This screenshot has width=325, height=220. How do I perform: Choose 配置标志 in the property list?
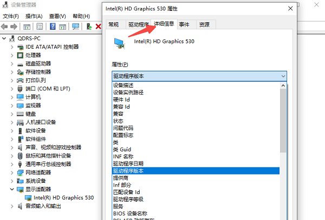(x=196, y=135)
